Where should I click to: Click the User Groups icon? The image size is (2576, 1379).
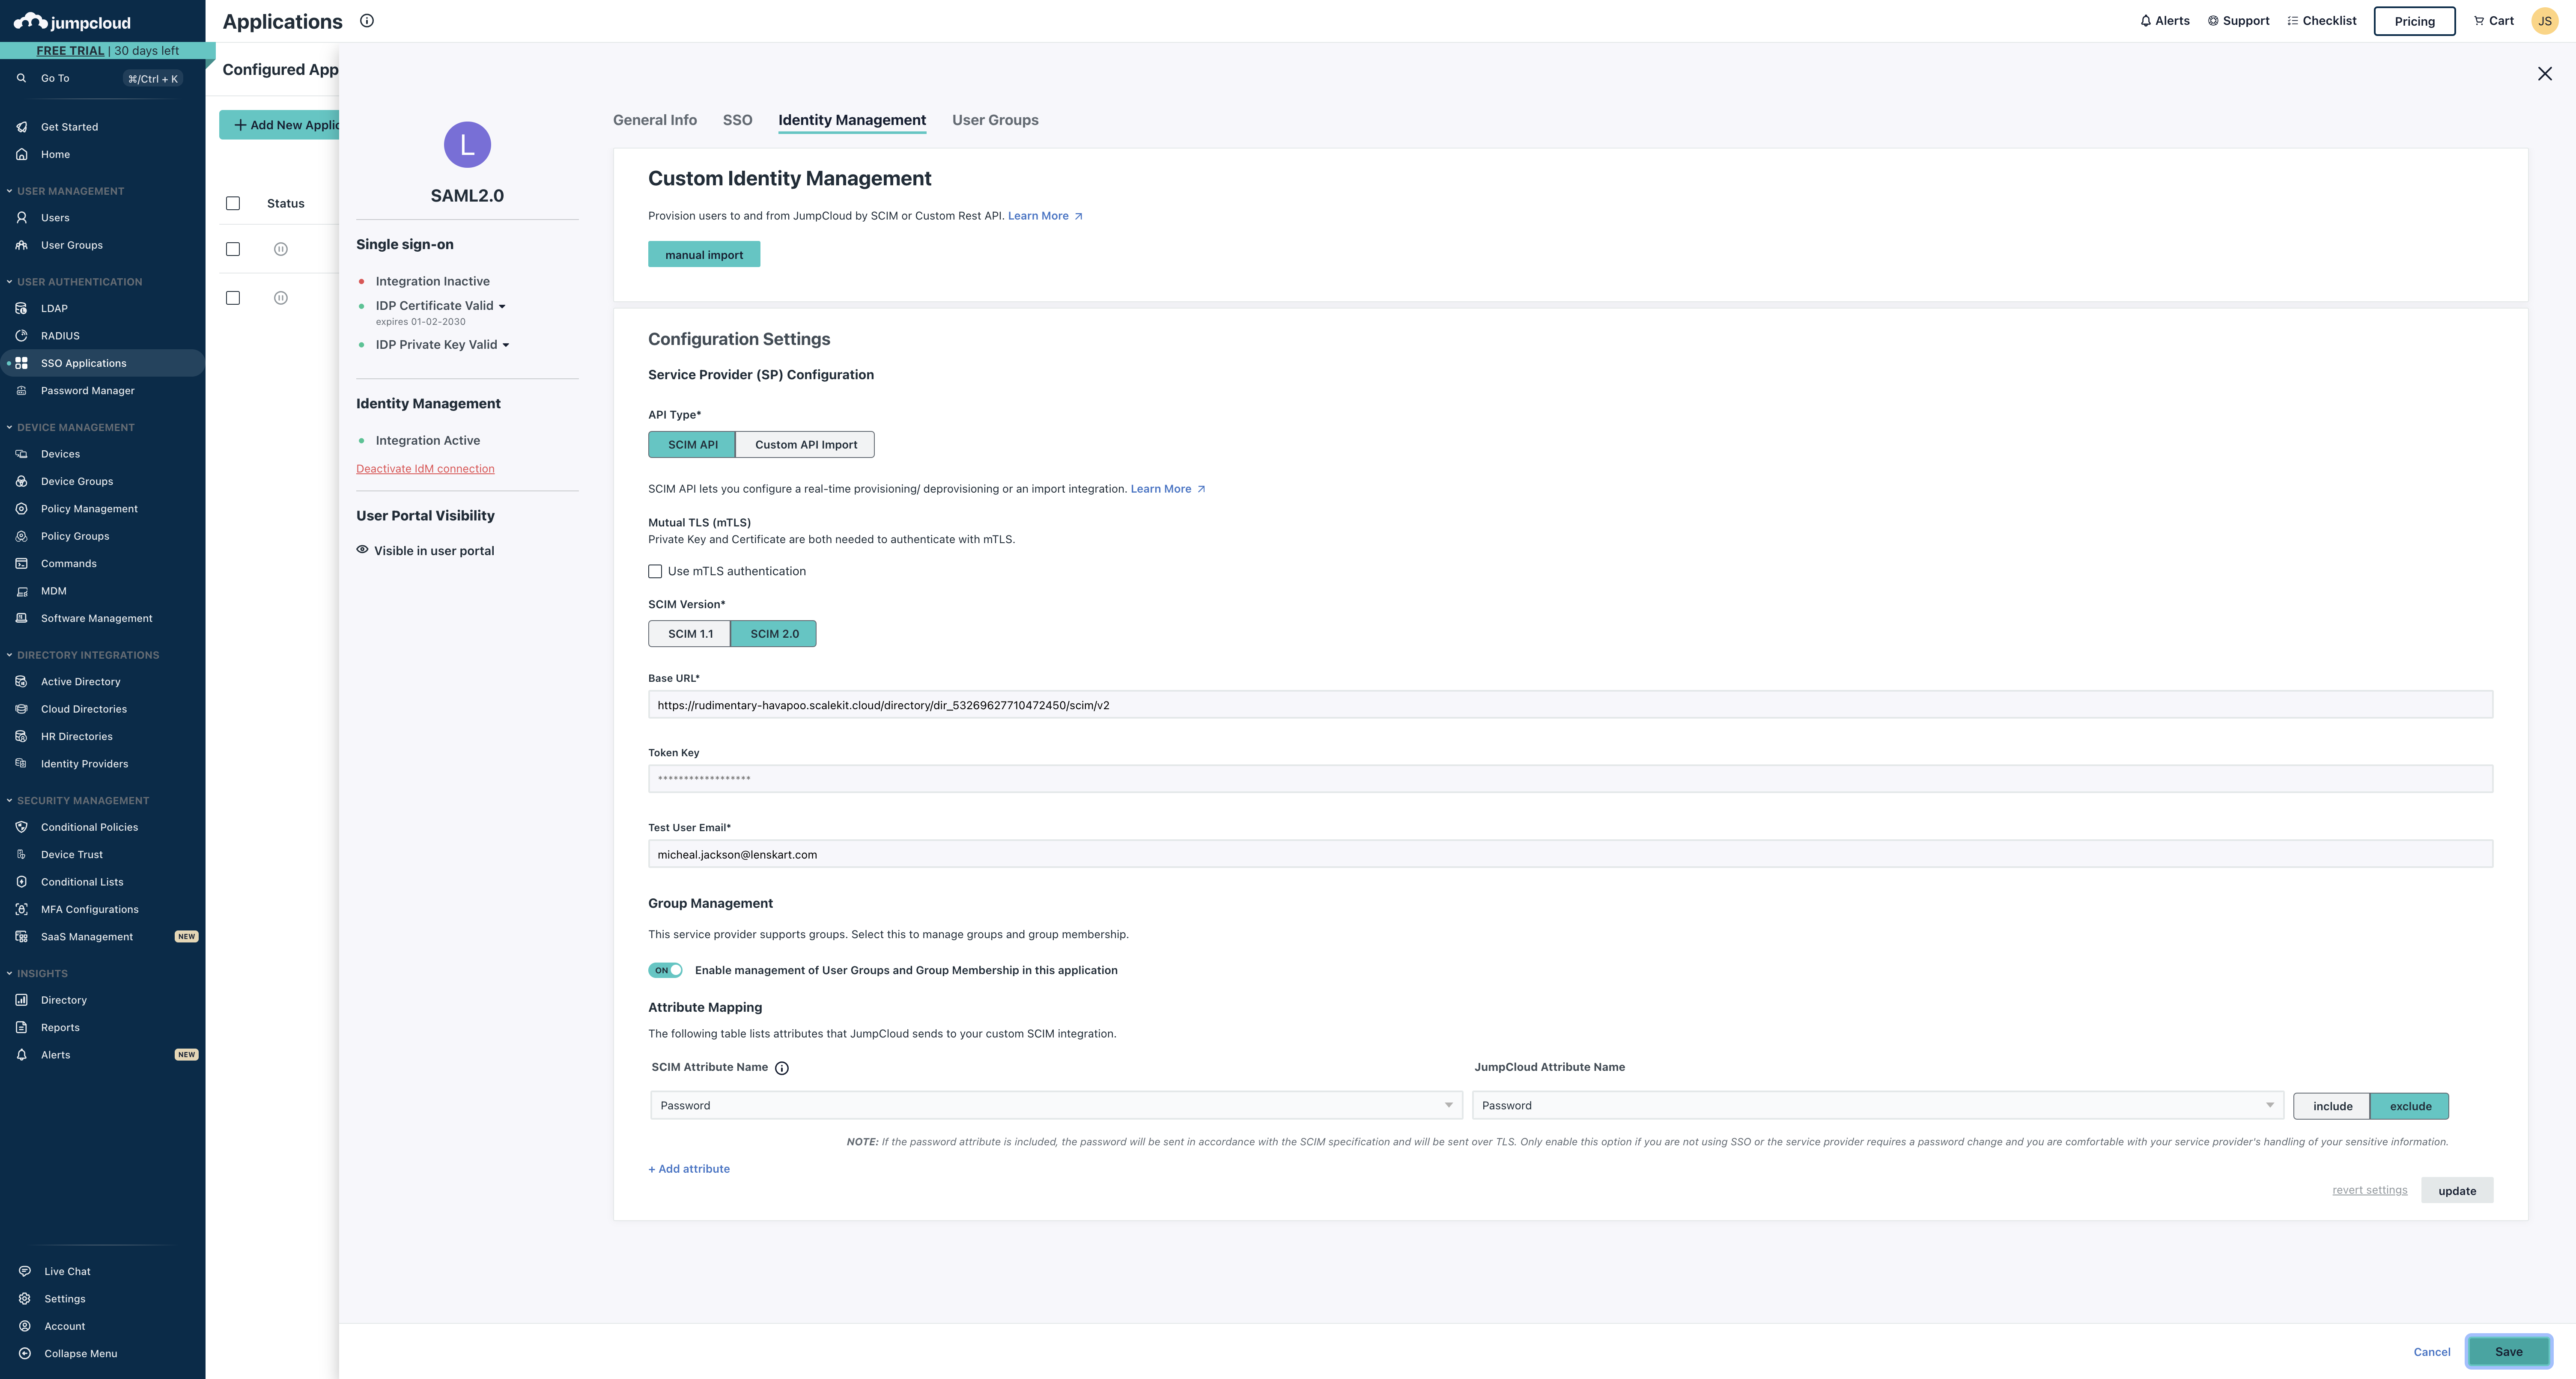(x=21, y=245)
